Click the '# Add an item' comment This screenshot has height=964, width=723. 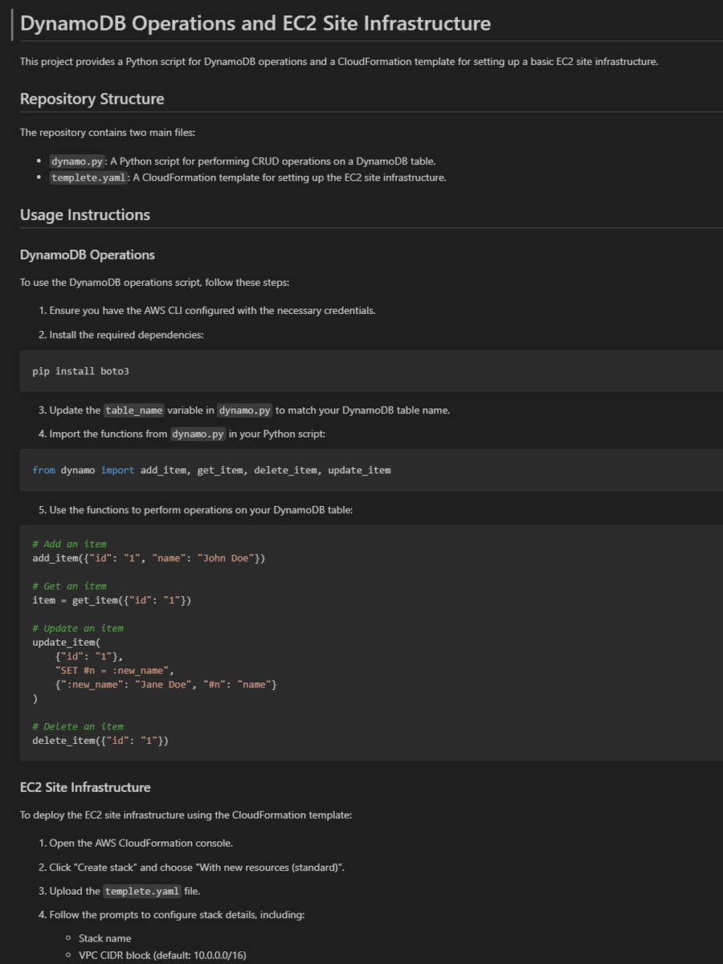click(x=69, y=544)
